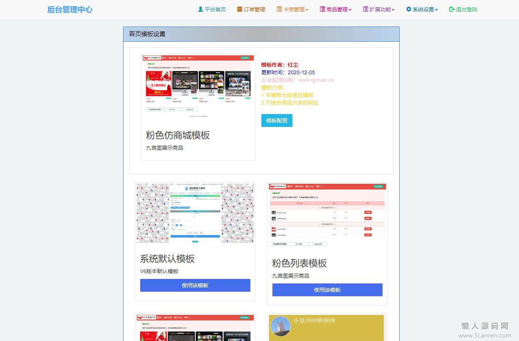The image size is (519, 341).
Task: Go to the 后台管理中心 brand link
Action: (x=70, y=9)
